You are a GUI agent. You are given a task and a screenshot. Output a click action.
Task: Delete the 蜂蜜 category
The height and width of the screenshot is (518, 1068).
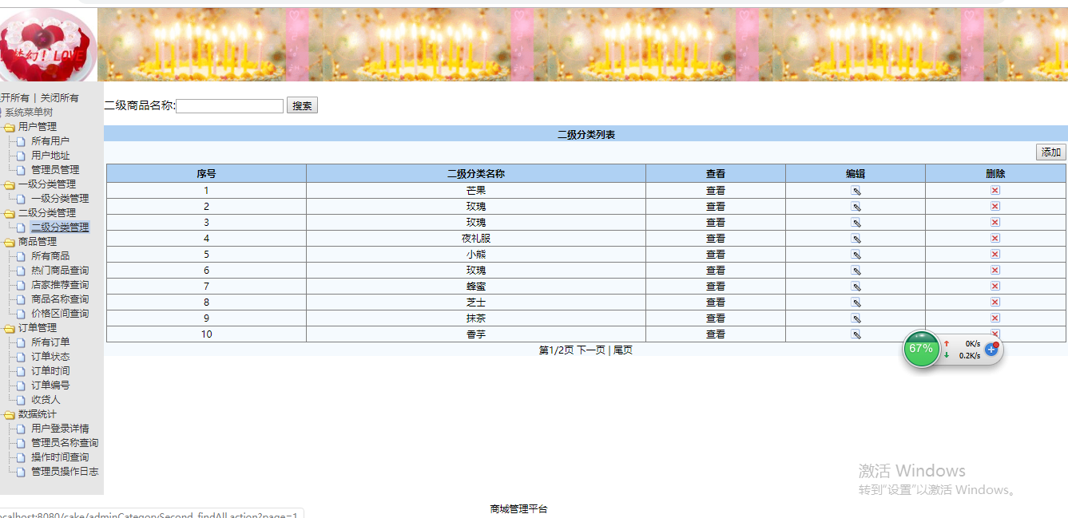[995, 286]
